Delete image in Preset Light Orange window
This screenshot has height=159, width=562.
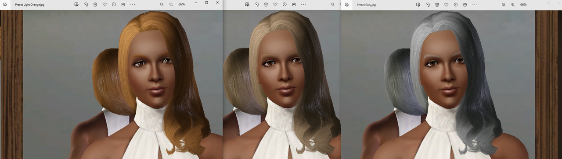(95, 4)
